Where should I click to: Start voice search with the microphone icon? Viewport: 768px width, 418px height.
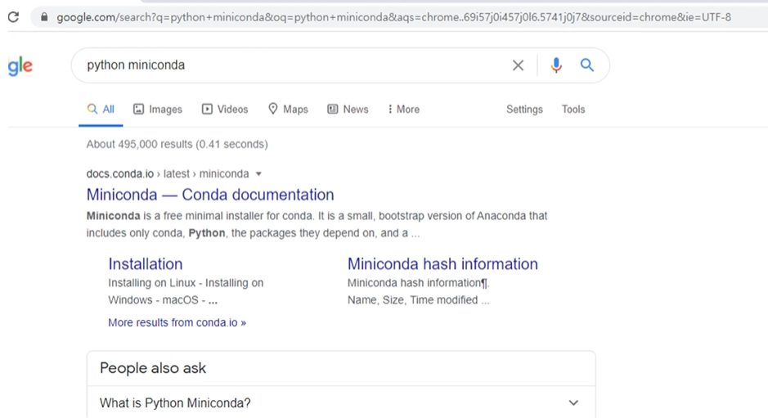tap(556, 65)
